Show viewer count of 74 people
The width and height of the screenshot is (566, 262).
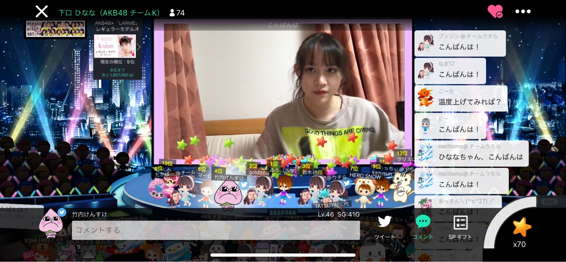point(177,13)
